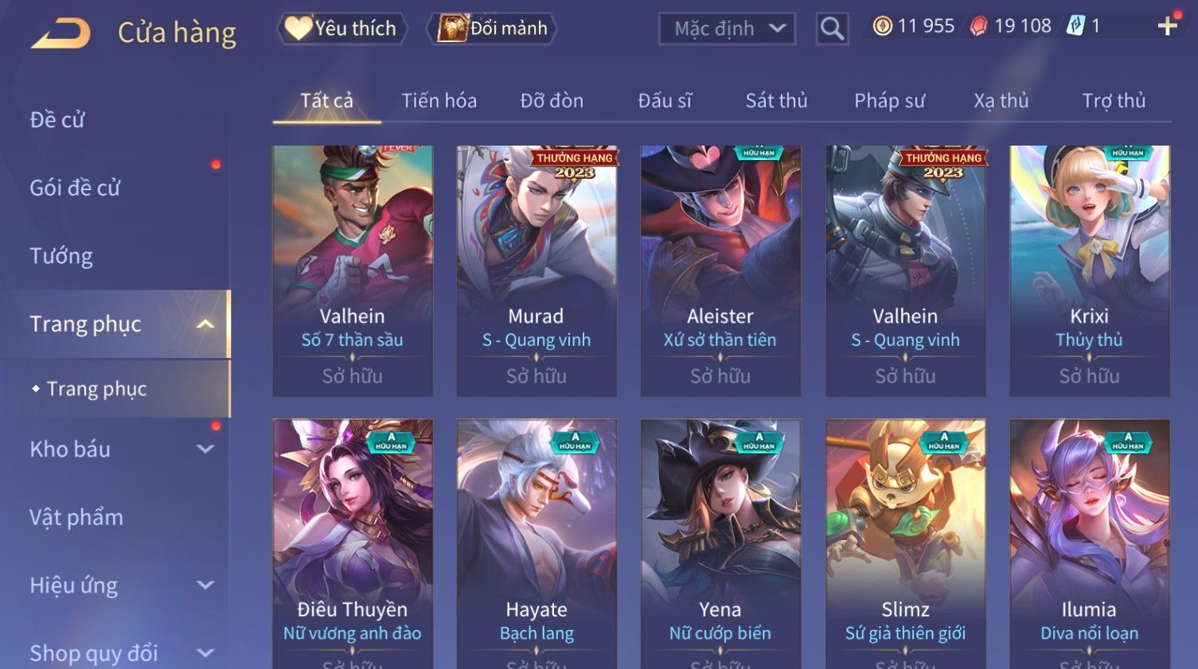Click the heart icon on Yêu thích

pos(299,29)
